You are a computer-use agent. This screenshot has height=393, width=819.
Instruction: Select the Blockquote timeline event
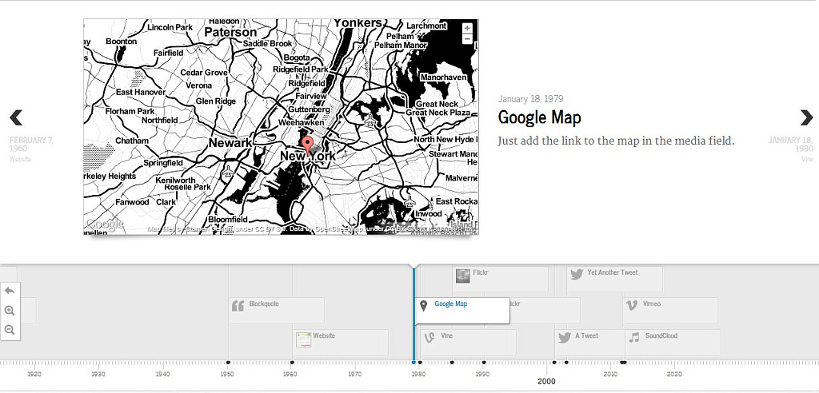pos(277,311)
